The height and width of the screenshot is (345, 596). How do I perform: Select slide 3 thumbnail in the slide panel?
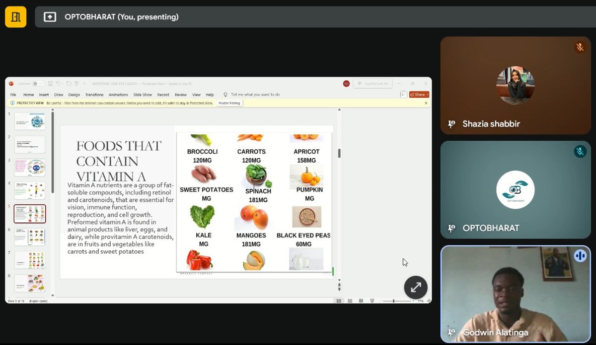point(30,168)
